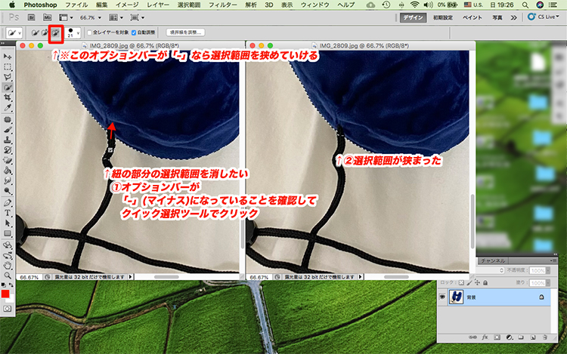This screenshot has height=354, width=567.
Task: Toggle lock all padlock icon
Action: click(x=485, y=283)
